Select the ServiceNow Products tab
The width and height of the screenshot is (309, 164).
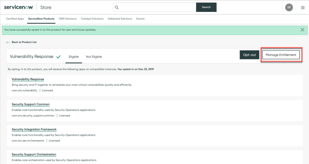coord(41,19)
